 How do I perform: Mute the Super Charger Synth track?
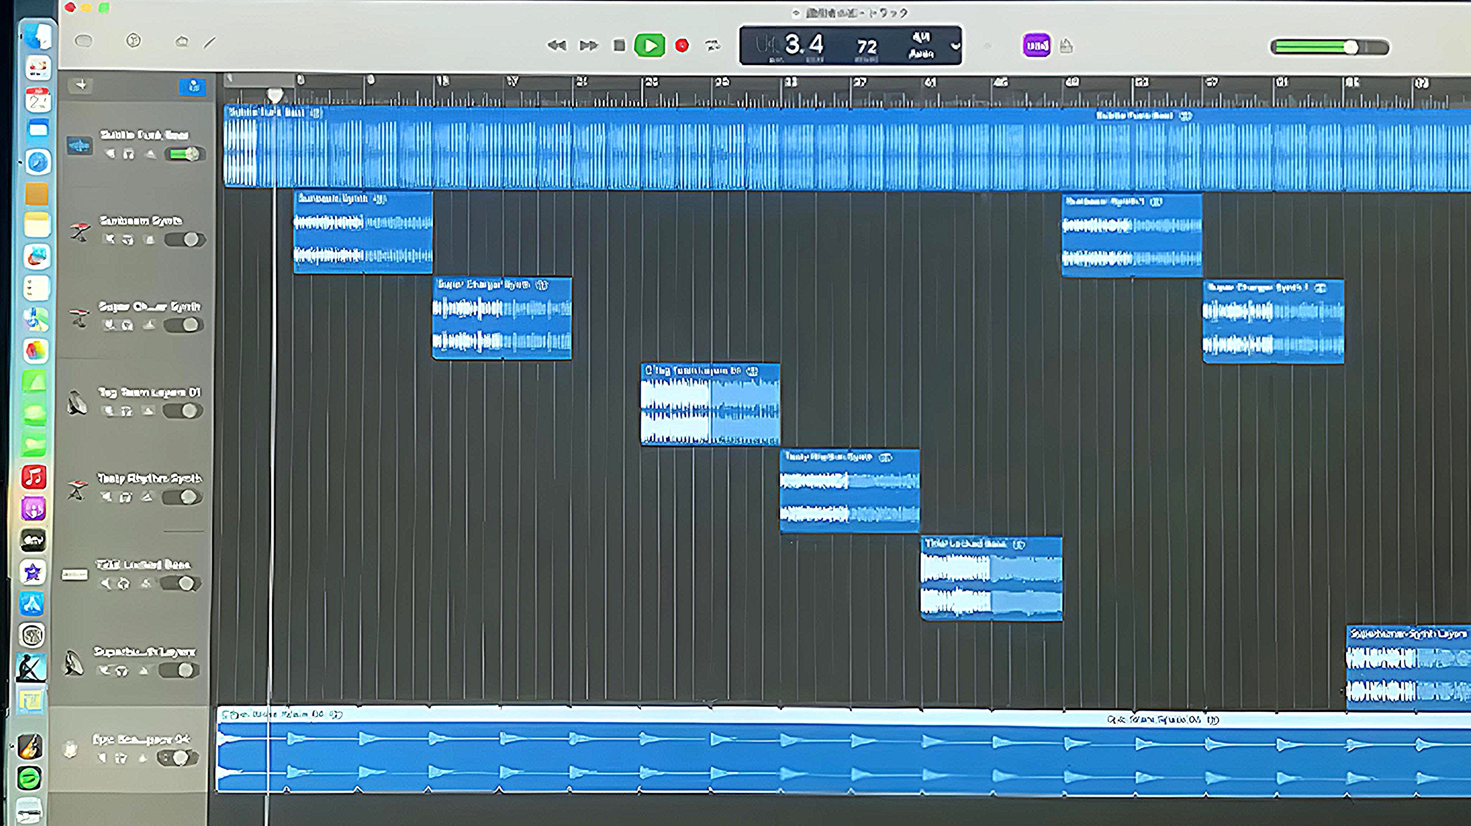[x=109, y=325]
